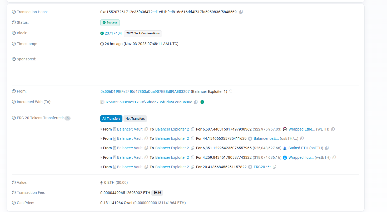Expand the 44.154666355785411629 transfer row
This screenshot has height=212, width=387.
[x=101, y=138]
